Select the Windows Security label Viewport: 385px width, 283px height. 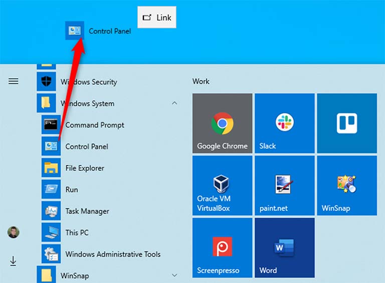pyautogui.click(x=89, y=82)
